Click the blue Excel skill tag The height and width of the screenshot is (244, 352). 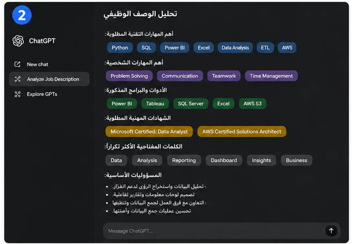204,48
